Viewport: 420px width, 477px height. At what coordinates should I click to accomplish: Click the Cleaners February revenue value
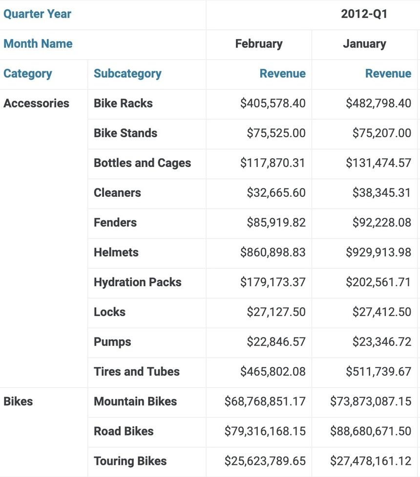tap(276, 193)
